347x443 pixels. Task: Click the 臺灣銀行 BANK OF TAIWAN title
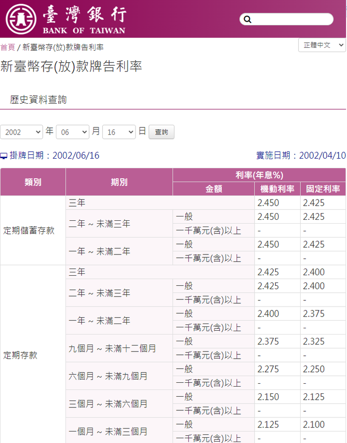click(84, 20)
